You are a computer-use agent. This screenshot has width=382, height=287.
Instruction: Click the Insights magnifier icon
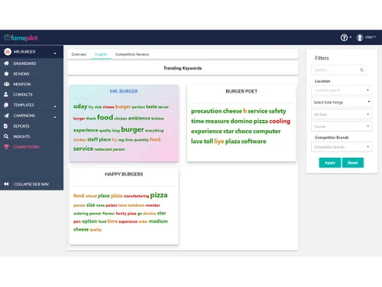[x=6, y=136]
